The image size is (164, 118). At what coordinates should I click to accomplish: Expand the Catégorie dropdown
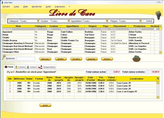38,21
